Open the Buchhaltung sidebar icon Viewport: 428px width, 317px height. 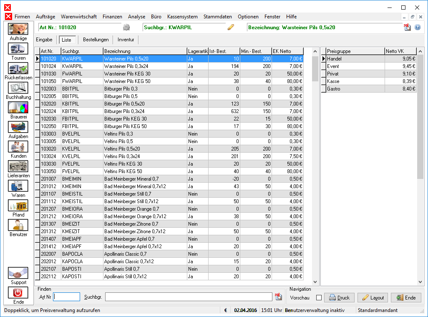pos(18,88)
